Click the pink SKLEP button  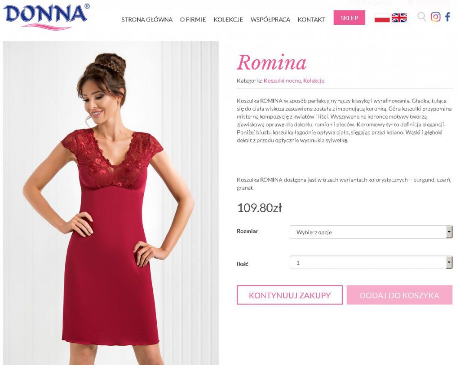tap(349, 18)
